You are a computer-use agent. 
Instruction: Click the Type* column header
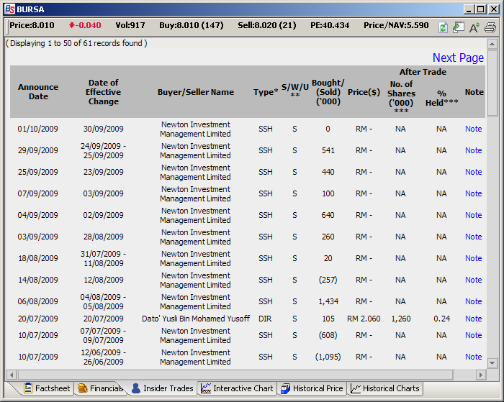(x=266, y=92)
